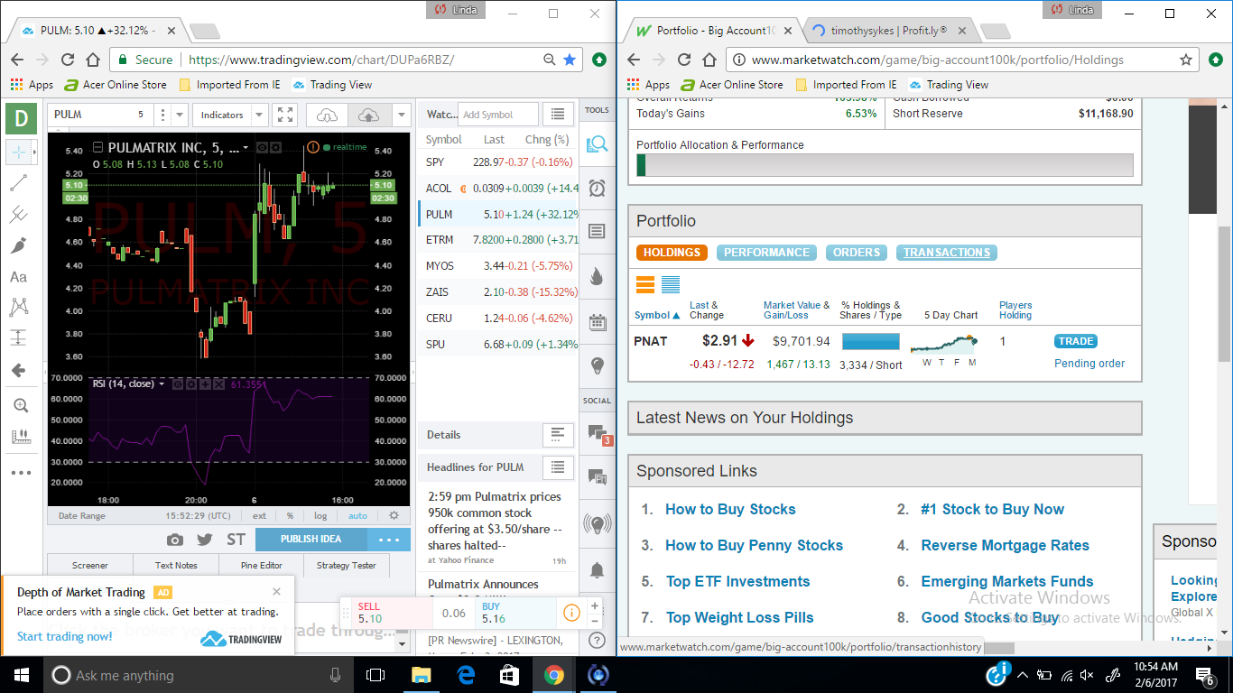
Task: Open the Ideas lightbulb panel
Action: [597, 365]
